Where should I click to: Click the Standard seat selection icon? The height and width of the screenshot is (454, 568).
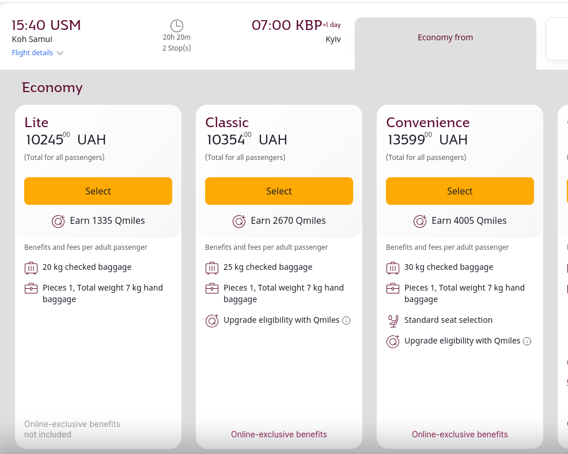(x=393, y=321)
